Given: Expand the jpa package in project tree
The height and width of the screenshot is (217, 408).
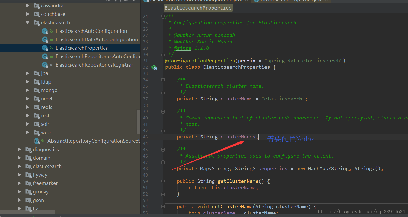Looking at the screenshot, I should (x=28, y=73).
